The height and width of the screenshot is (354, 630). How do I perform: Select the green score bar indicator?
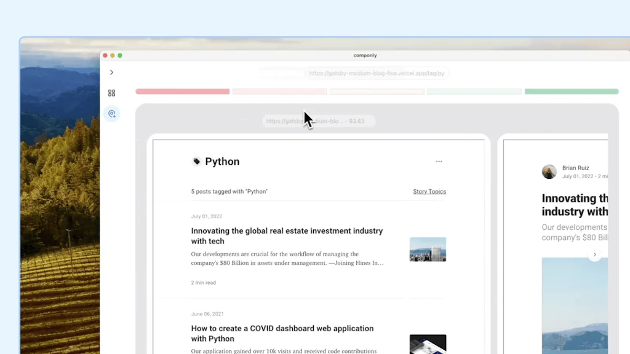[x=572, y=91]
